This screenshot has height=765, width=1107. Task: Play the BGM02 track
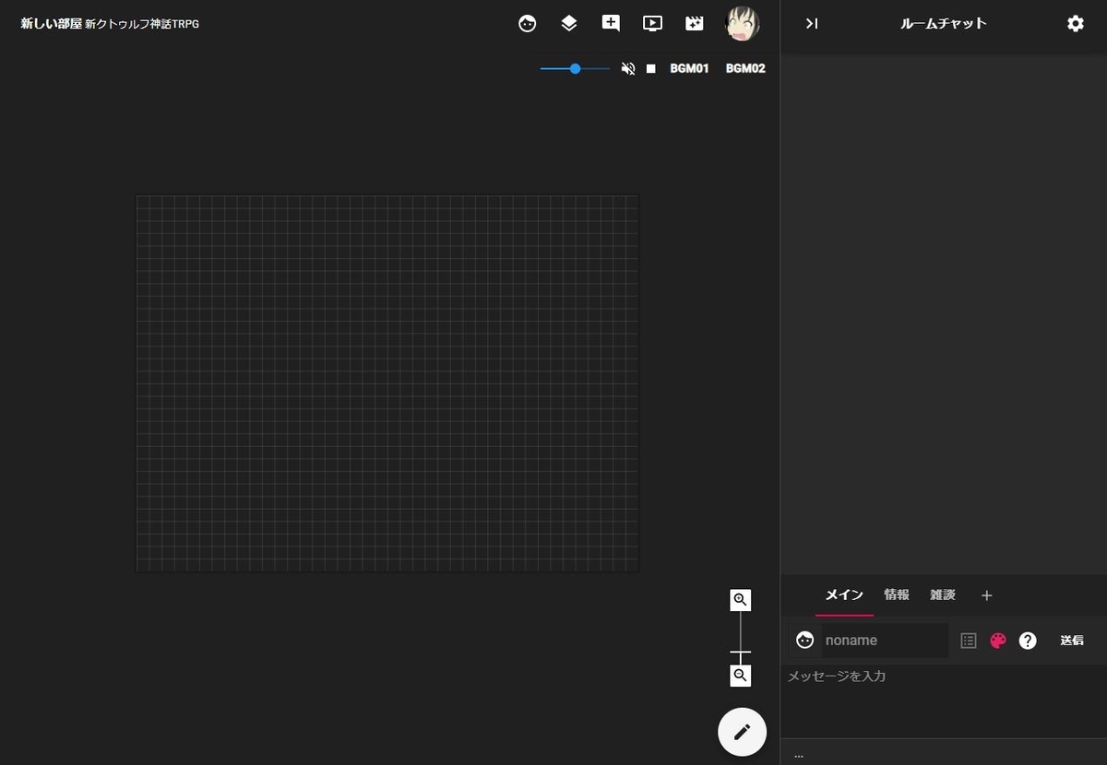[745, 68]
